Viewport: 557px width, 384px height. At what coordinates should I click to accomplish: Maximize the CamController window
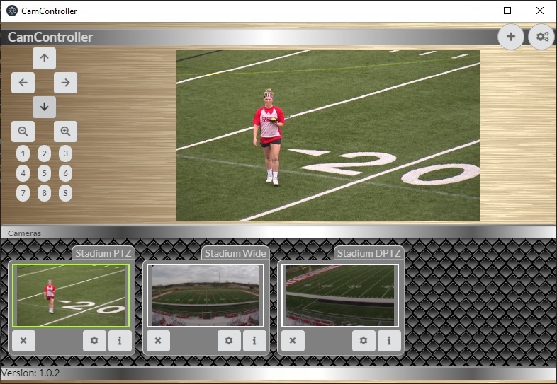[507, 11]
